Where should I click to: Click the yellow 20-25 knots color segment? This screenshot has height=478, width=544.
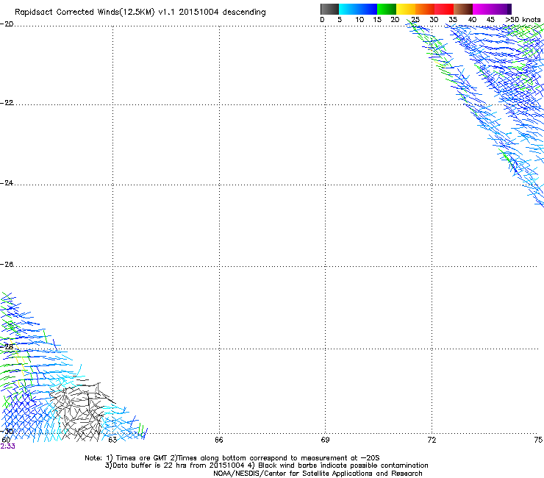[406, 9]
